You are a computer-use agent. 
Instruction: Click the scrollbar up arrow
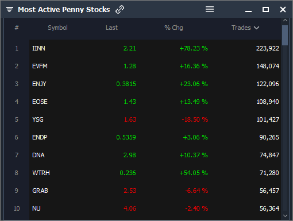[285, 20]
